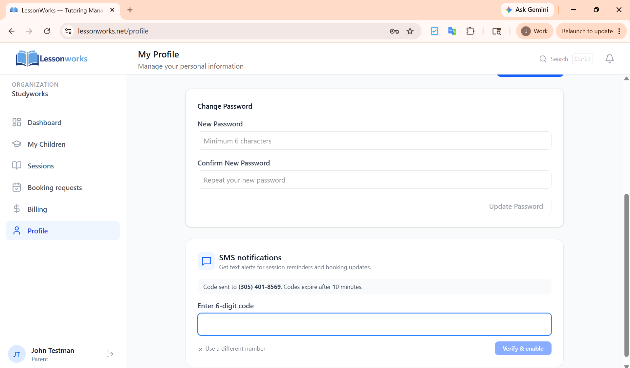Screen dimensions: 630x368
Task: Open the Sessions section
Action: (x=63, y=166)
